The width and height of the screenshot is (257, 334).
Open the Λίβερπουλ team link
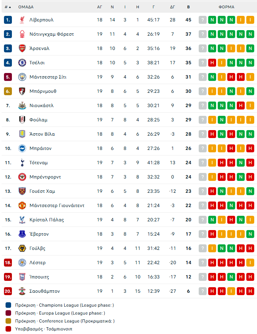pos(41,20)
